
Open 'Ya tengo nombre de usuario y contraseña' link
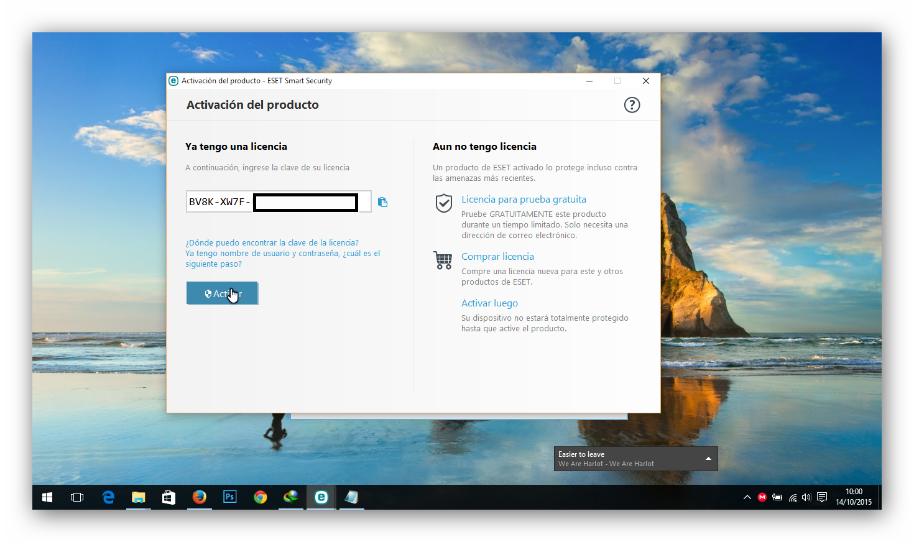pyautogui.click(x=282, y=259)
